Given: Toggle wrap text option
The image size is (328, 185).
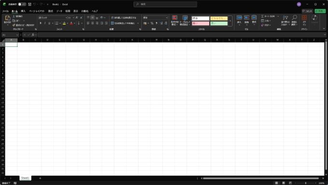Looking at the screenshot, I should coord(123,17).
